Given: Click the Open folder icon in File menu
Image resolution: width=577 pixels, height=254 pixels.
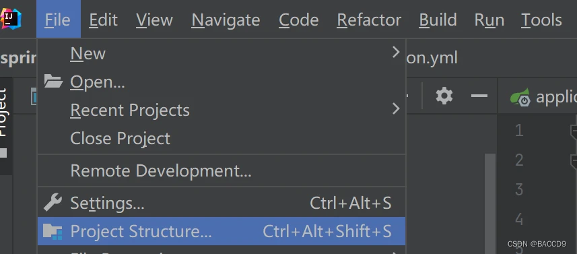Looking at the screenshot, I should 53,82.
